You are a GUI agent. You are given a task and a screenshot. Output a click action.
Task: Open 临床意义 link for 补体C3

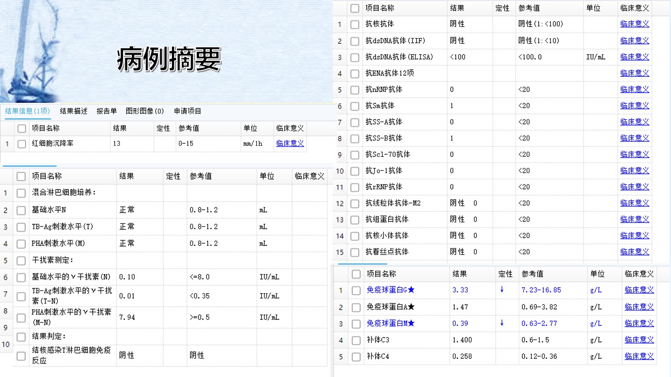[x=639, y=340]
